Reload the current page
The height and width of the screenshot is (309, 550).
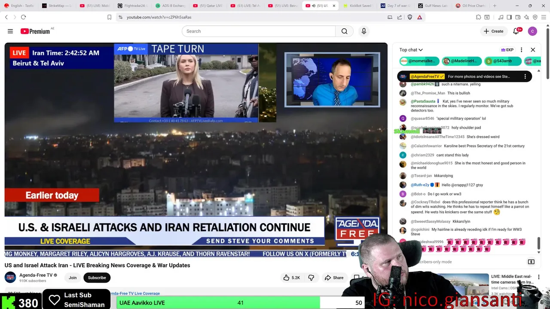(23, 17)
